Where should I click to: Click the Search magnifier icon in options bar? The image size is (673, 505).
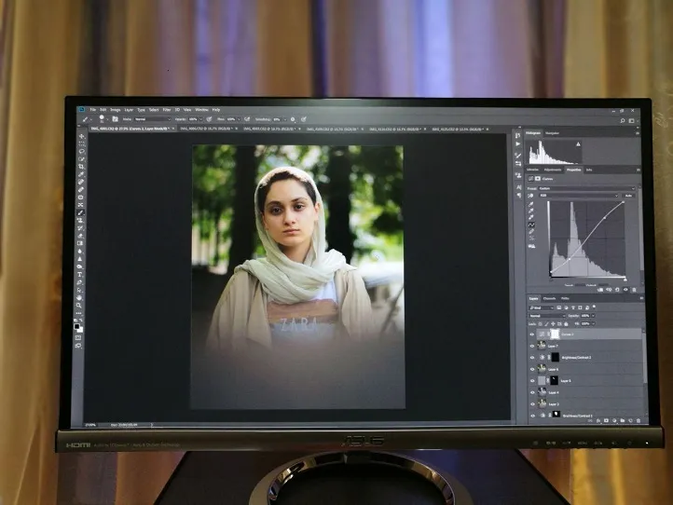click(x=623, y=120)
